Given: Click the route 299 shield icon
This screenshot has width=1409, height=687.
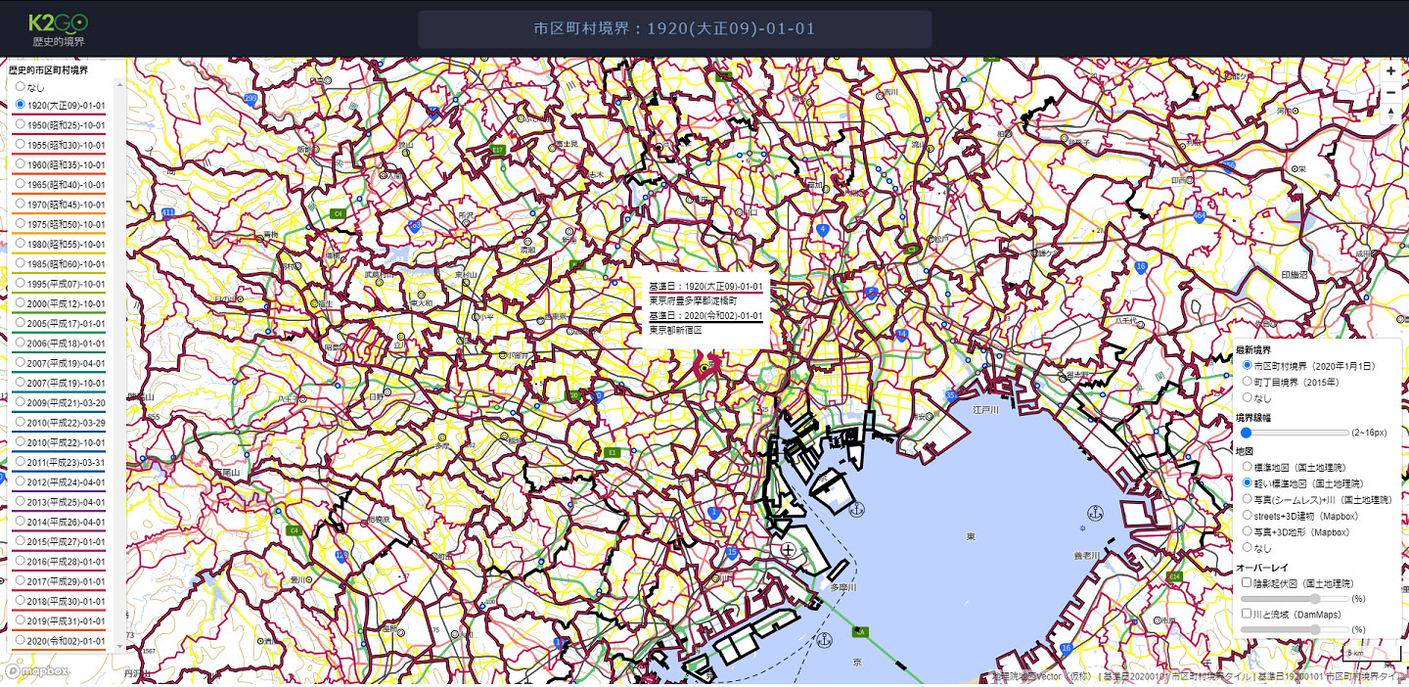Looking at the screenshot, I should pos(250,99).
